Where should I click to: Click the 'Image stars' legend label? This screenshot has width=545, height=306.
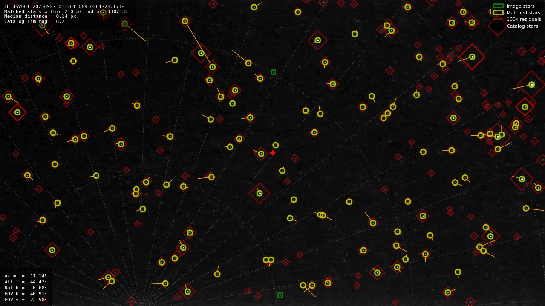point(520,6)
